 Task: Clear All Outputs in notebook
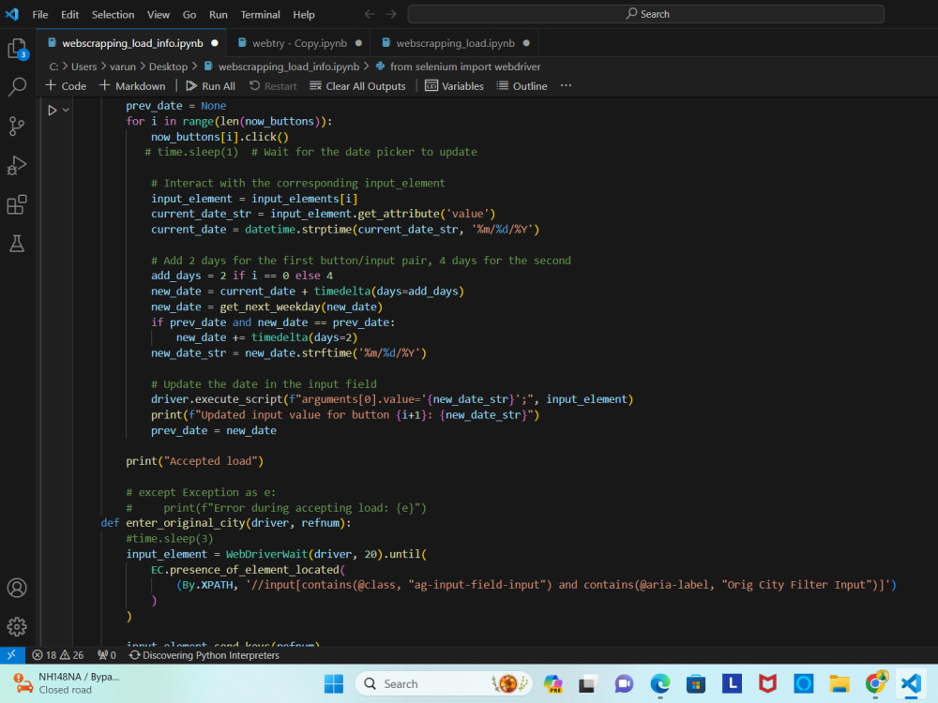click(x=357, y=85)
